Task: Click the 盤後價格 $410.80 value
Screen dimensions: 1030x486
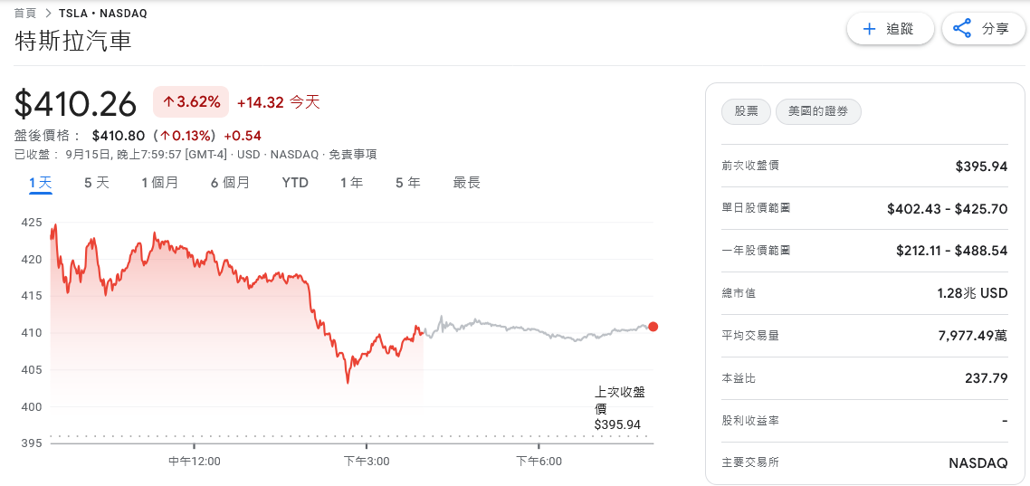Action: click(x=118, y=136)
